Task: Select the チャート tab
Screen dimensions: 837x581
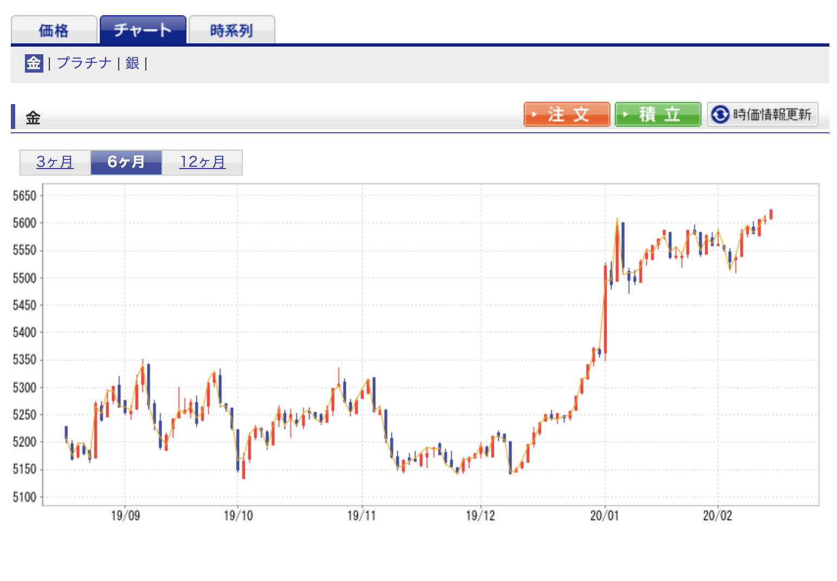Action: 143,30
